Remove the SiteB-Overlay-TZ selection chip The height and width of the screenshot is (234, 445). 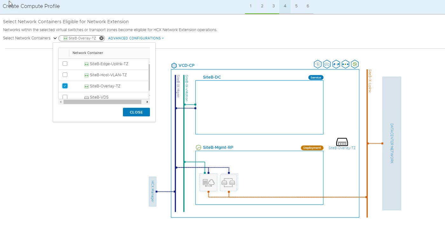101,38
